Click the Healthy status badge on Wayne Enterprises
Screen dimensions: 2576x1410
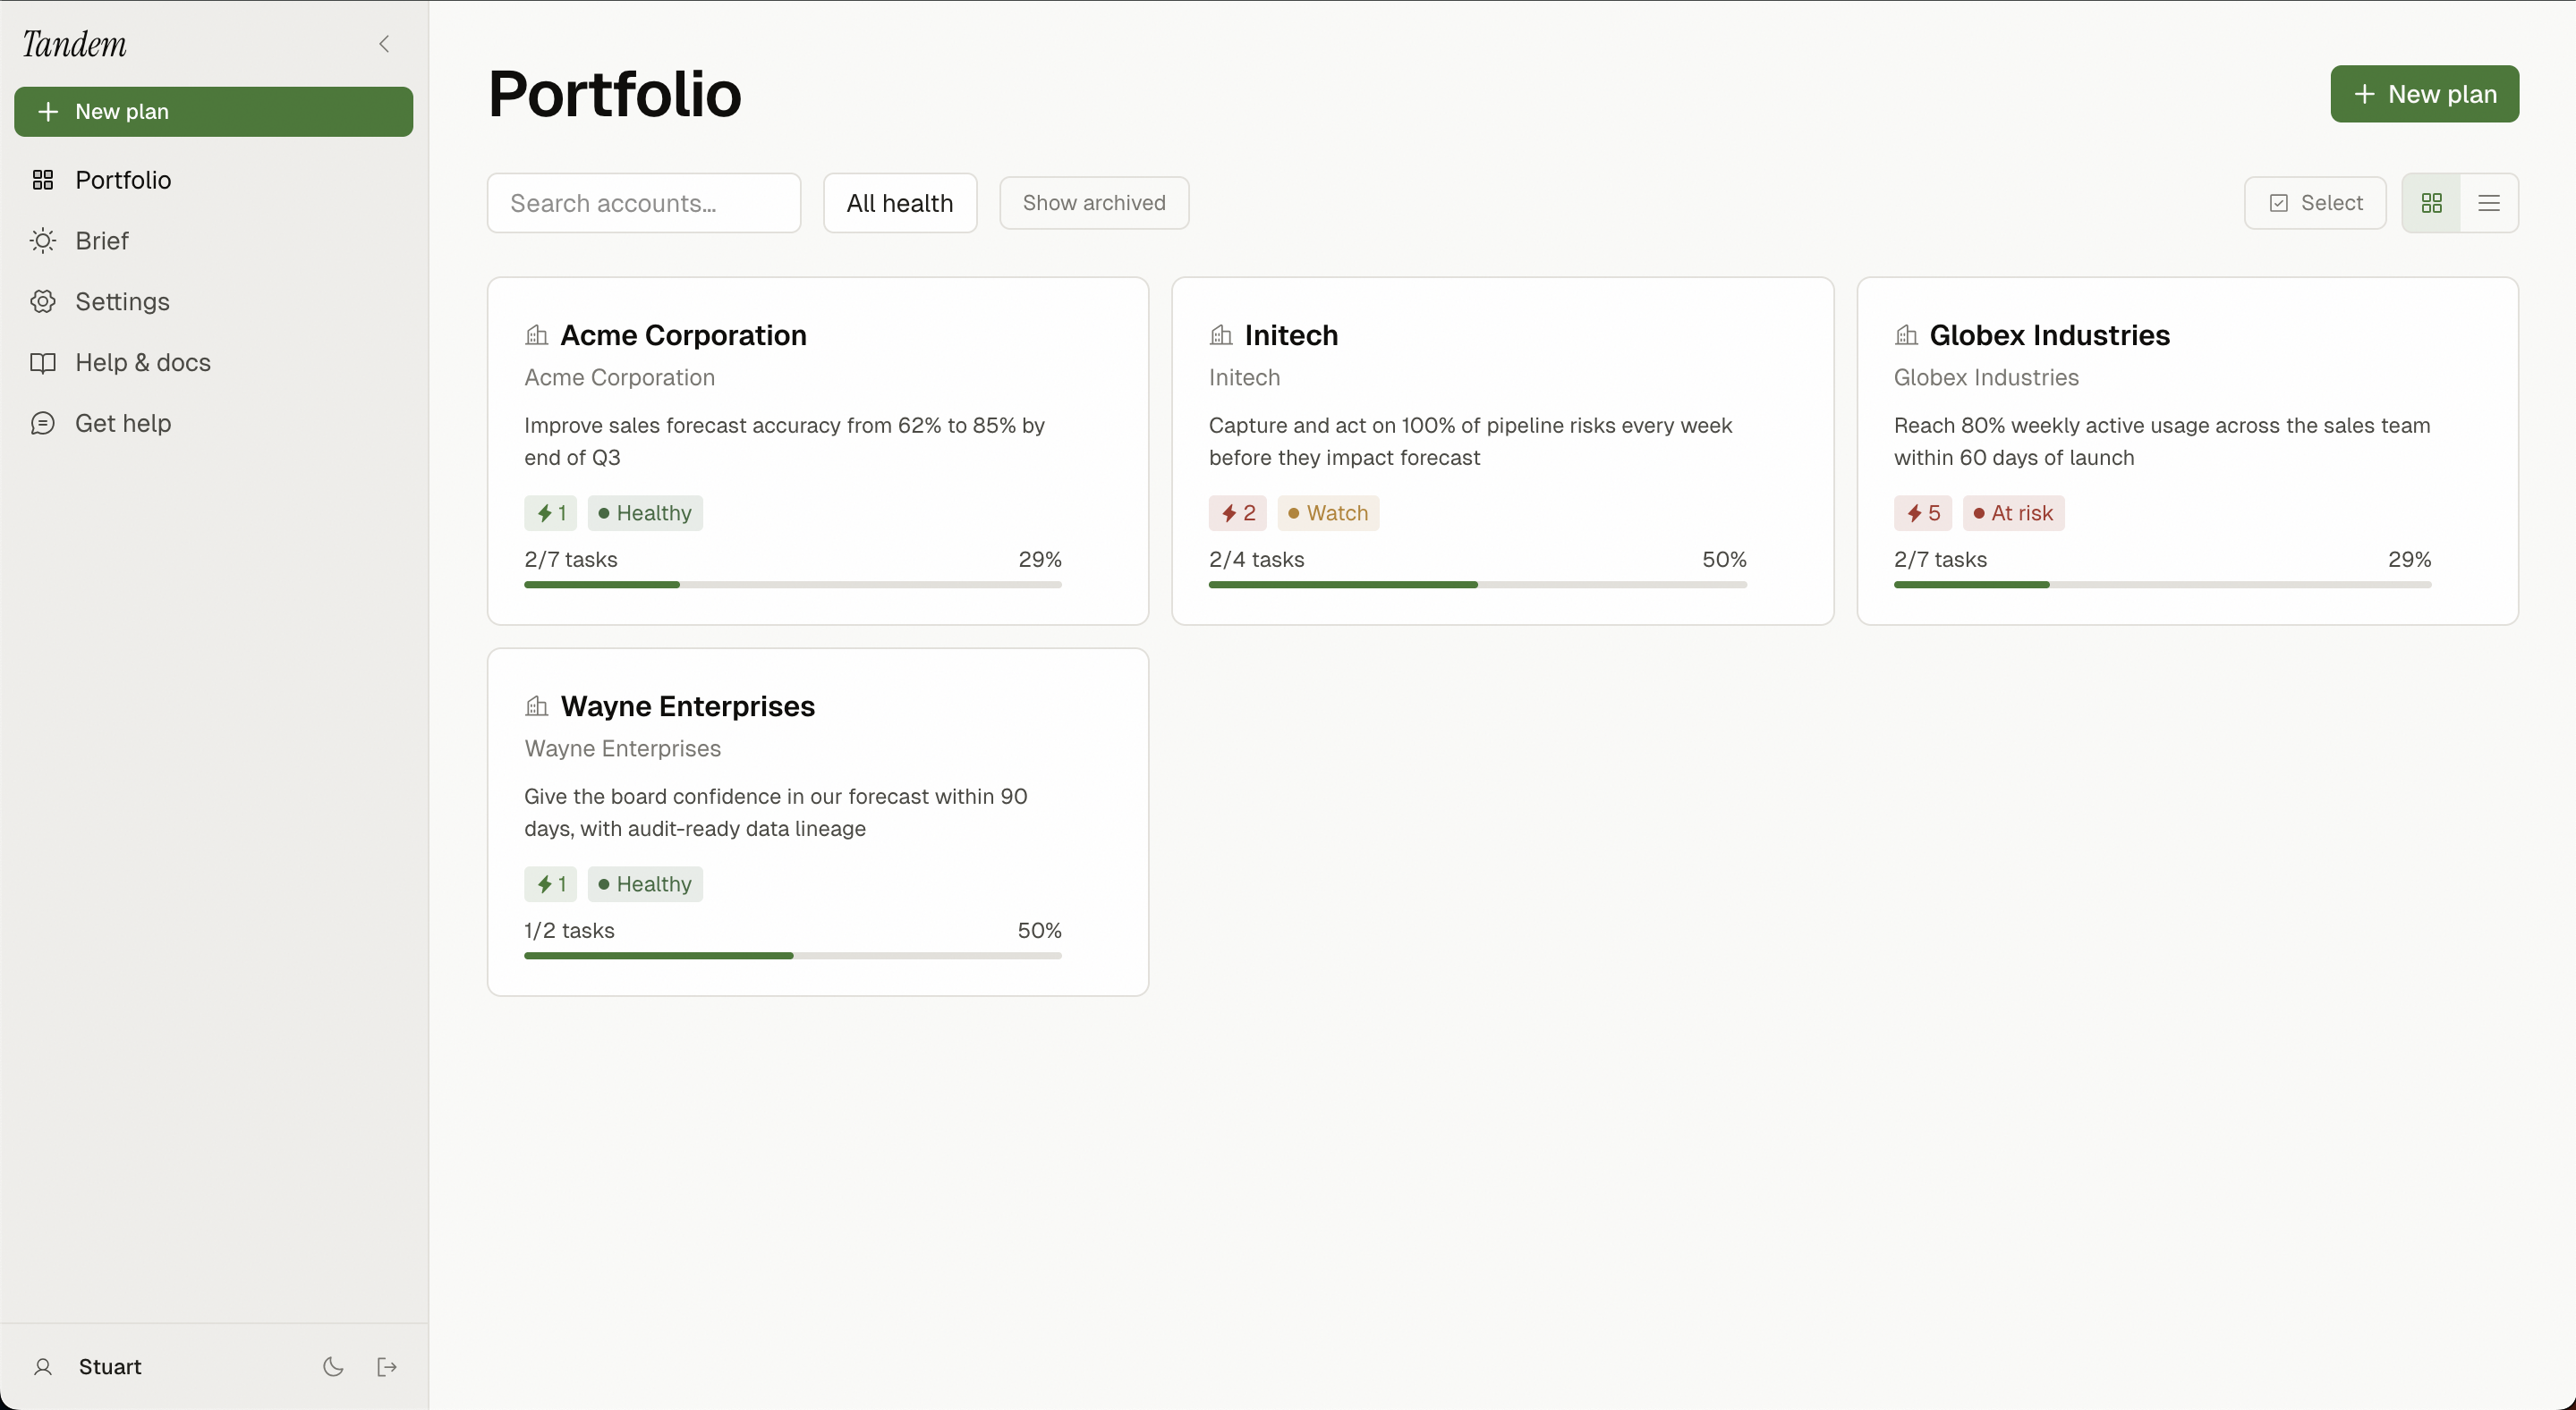(x=645, y=884)
